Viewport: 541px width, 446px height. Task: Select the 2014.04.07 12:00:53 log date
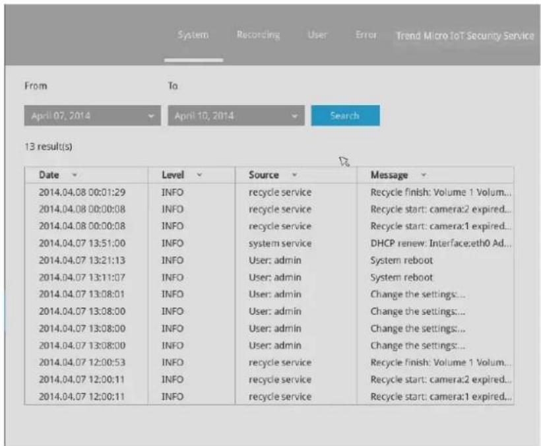click(82, 362)
